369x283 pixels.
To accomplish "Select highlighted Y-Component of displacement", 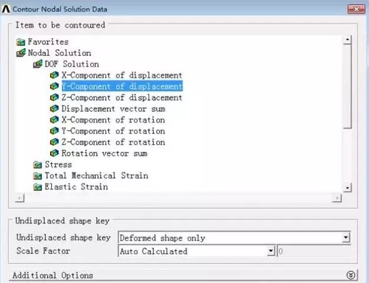I will [x=122, y=86].
